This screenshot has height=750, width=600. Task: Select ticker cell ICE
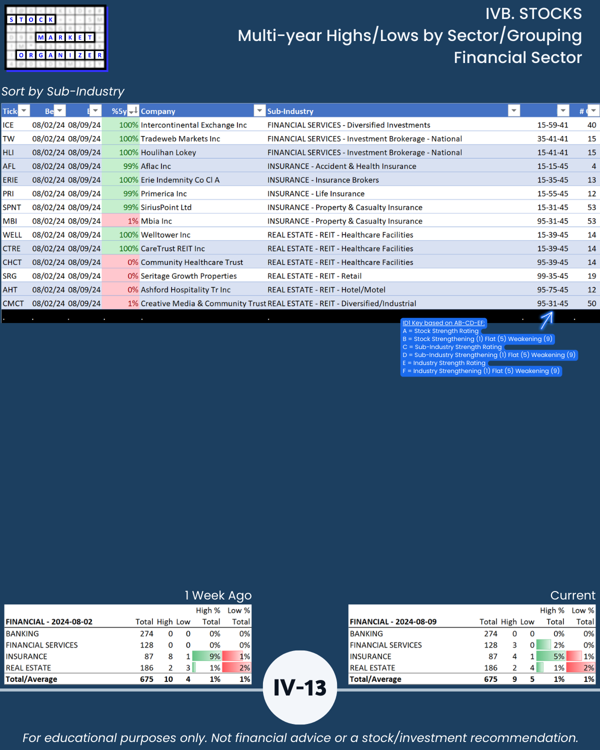[x=8, y=125]
